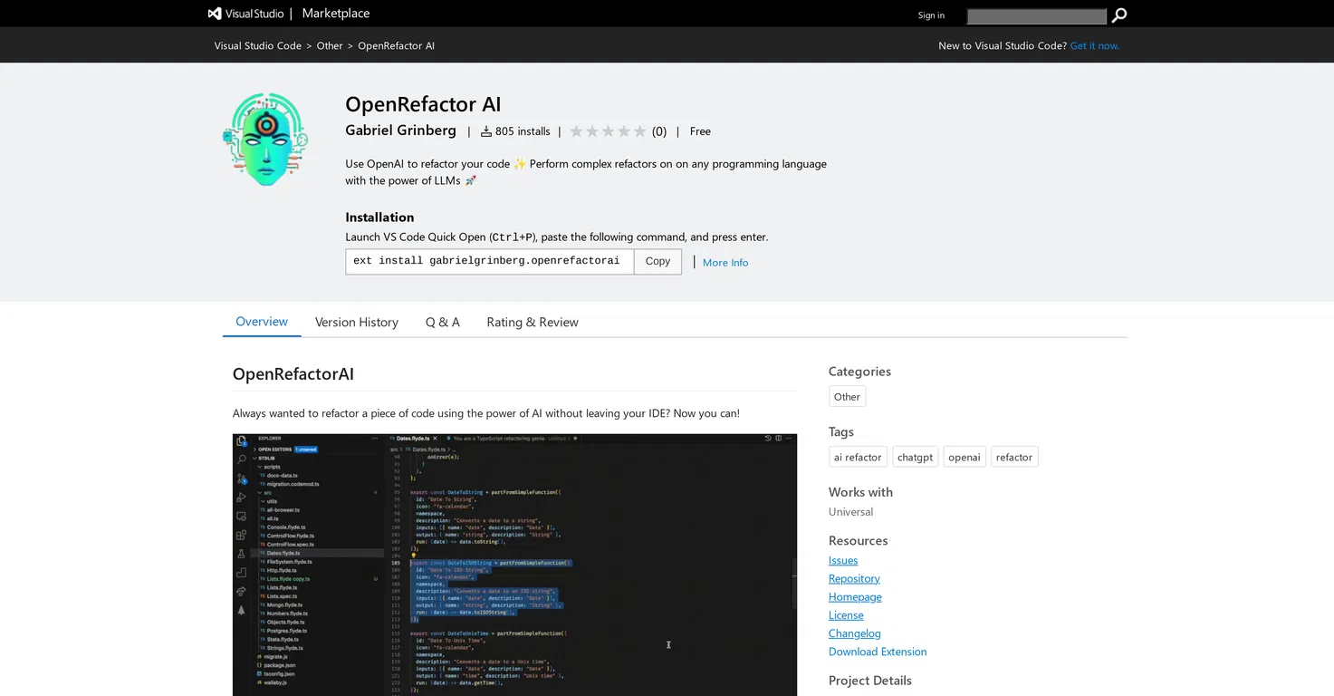Click the Get it now link
The height and width of the screenshot is (696, 1334).
(1095, 45)
